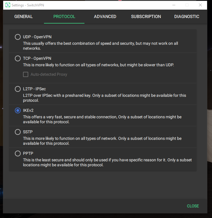The width and height of the screenshot is (212, 218).
Task: Choose the L2TP - IPSec protocol option
Action: (18, 89)
